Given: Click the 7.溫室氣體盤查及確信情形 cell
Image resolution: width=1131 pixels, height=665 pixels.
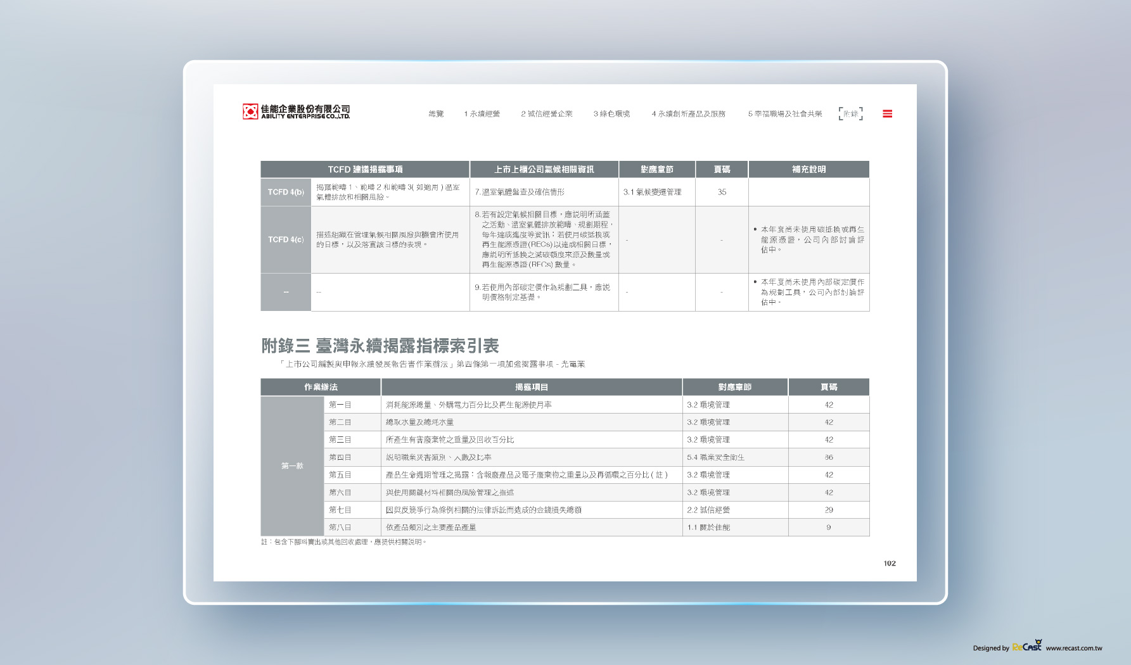Looking at the screenshot, I should click(x=544, y=192).
